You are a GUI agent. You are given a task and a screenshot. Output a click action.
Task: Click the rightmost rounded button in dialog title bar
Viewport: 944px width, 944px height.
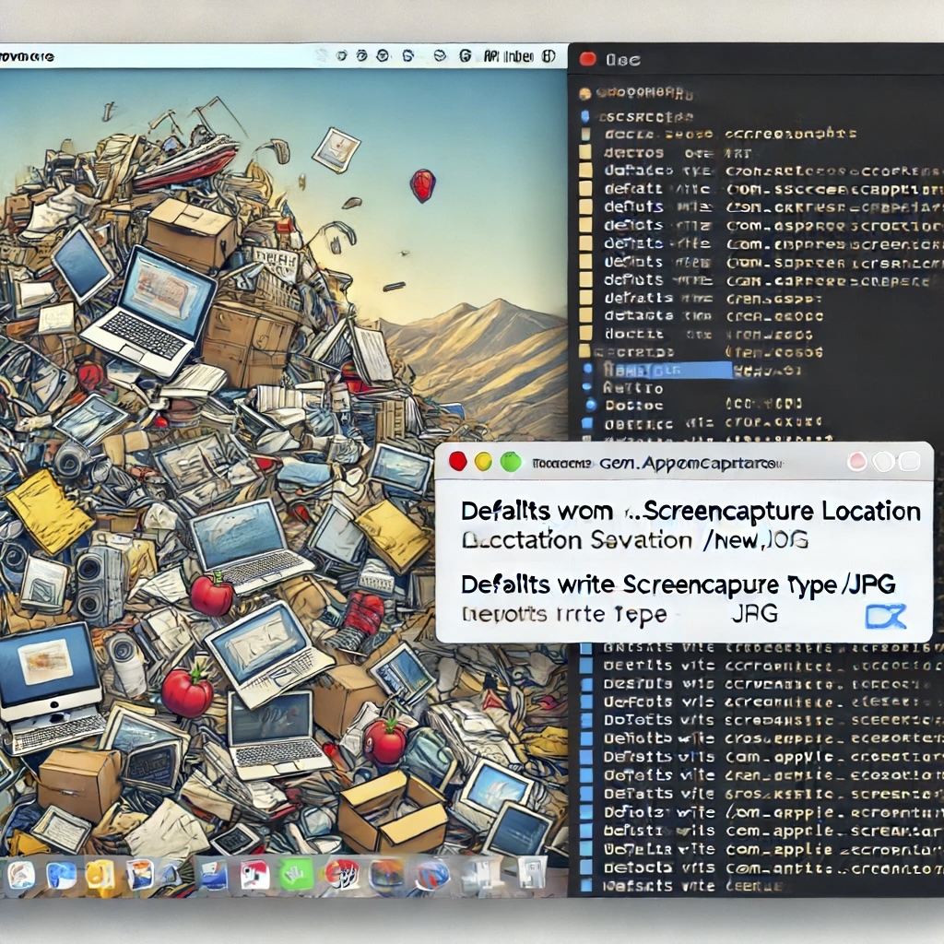[909, 462]
